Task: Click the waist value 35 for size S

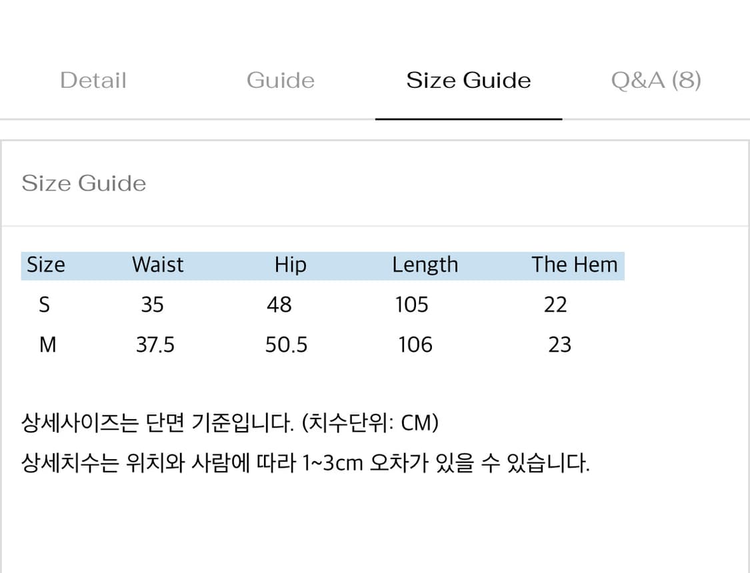Action: pyautogui.click(x=152, y=304)
